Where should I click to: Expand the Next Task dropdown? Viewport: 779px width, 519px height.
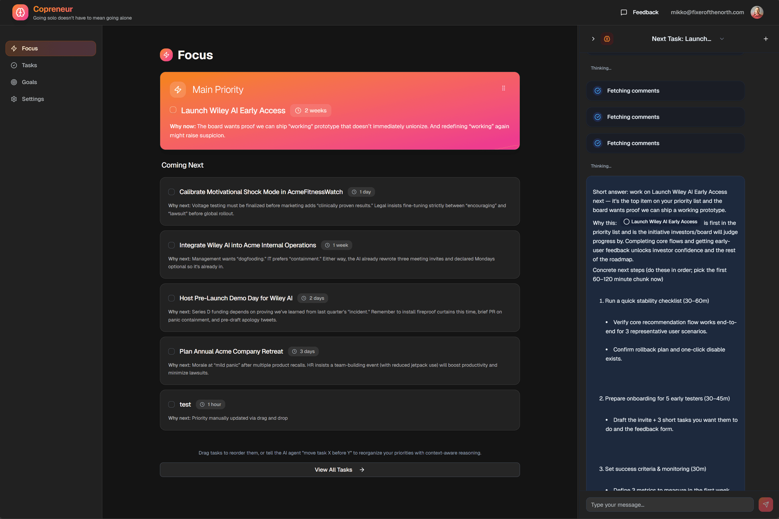[x=722, y=39]
